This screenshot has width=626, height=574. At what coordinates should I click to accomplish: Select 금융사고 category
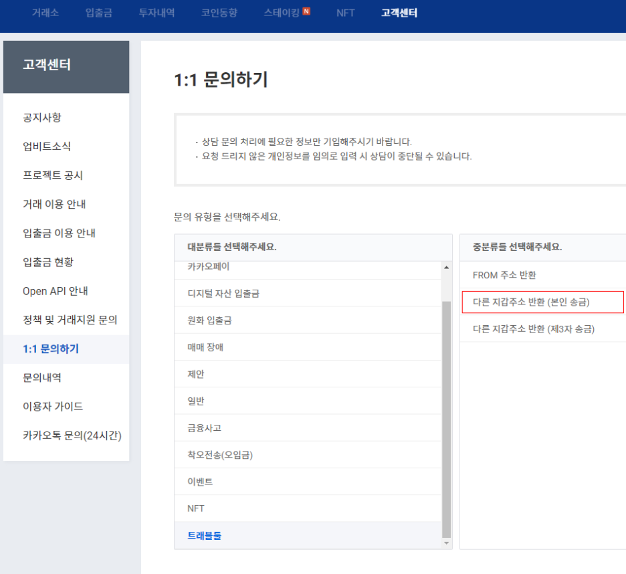[x=308, y=427]
